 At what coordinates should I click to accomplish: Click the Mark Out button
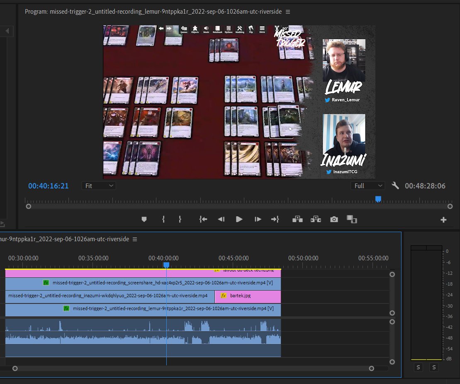point(180,219)
